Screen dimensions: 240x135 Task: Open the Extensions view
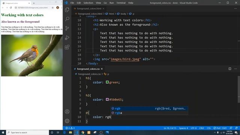pos(67,47)
